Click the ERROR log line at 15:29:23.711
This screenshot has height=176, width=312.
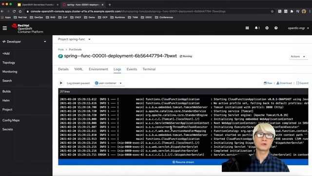click(x=184, y=154)
